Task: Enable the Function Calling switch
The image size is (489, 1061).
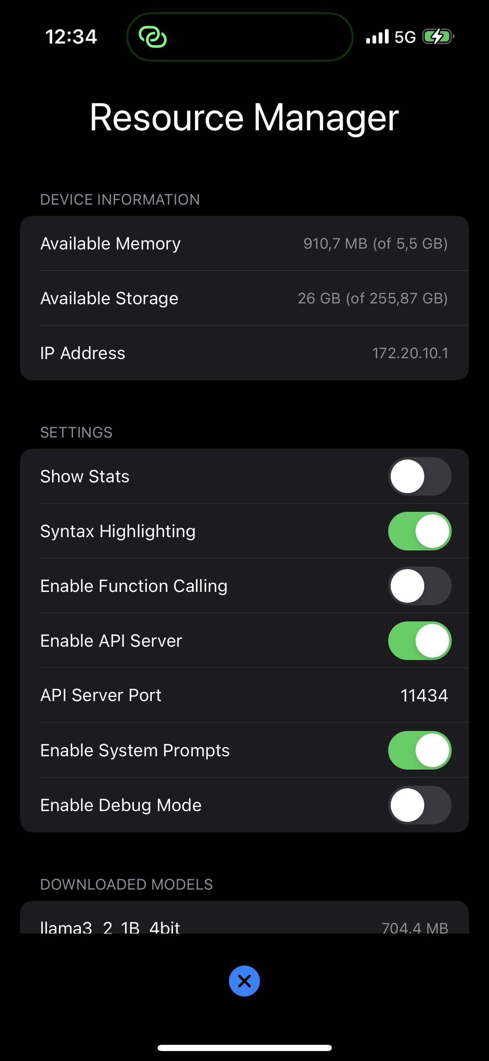Action: pos(420,586)
